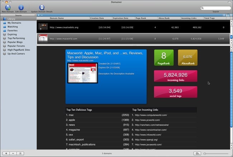
Task: Click the search magnifier icon
Action: 203,8
